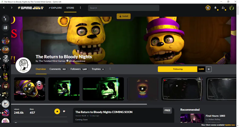This screenshot has width=239, height=127.
Task: Click Update now for new client
Action: [230, 125]
